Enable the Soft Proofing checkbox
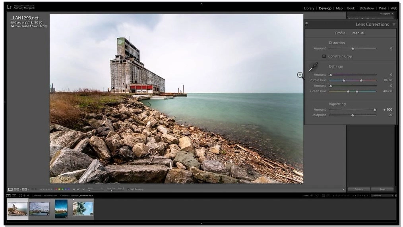Screen dimensions: 403x227 click(128, 190)
